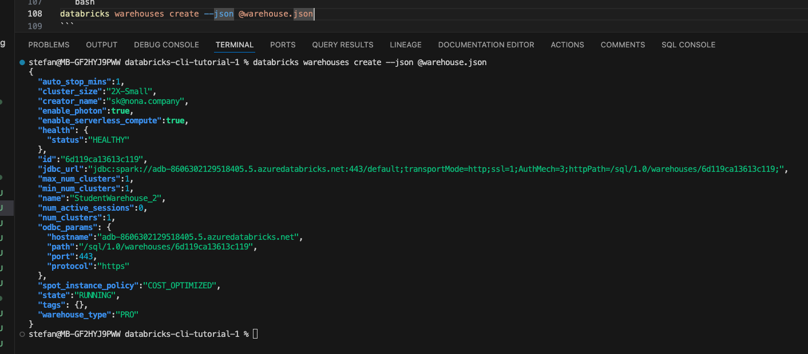This screenshot has height=354, width=808.
Task: Switch to the DEBUG CONSOLE tab
Action: pos(166,45)
